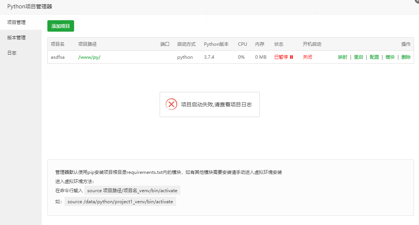Click the requirements.txt pip help text line
419x225 pixels.
[168, 172]
